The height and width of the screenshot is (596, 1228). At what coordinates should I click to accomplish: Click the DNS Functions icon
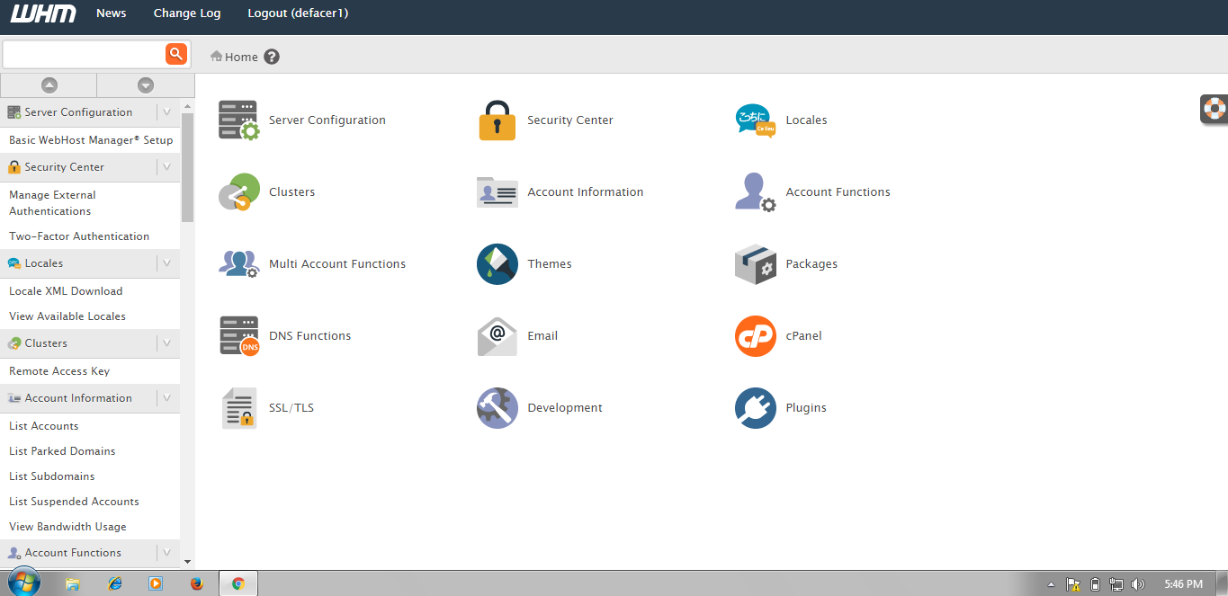pos(238,336)
